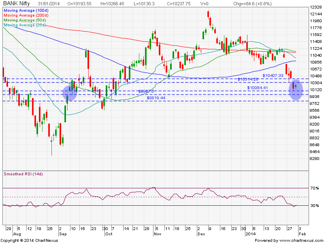
Task: Click the Aug month label on time axis
Action: click(x=17, y=234)
